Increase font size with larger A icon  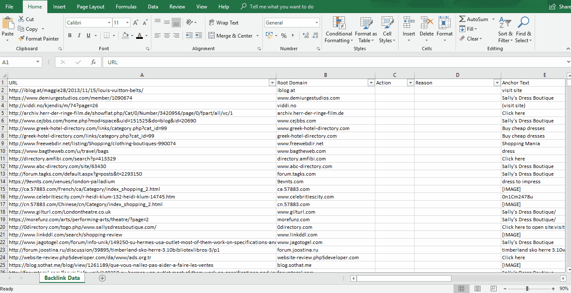[x=136, y=23]
